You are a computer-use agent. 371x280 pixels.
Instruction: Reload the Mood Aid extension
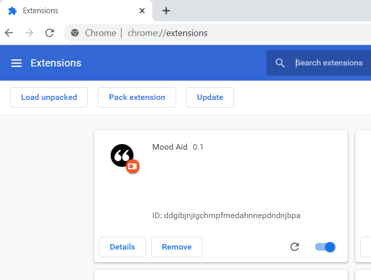tap(294, 247)
